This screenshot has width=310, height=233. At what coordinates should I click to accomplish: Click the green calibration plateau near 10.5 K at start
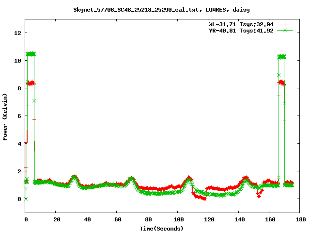(31, 54)
